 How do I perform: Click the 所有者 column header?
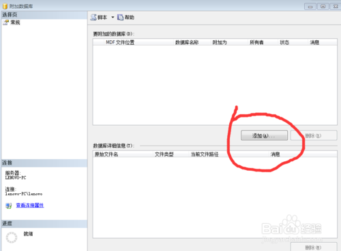256,42
